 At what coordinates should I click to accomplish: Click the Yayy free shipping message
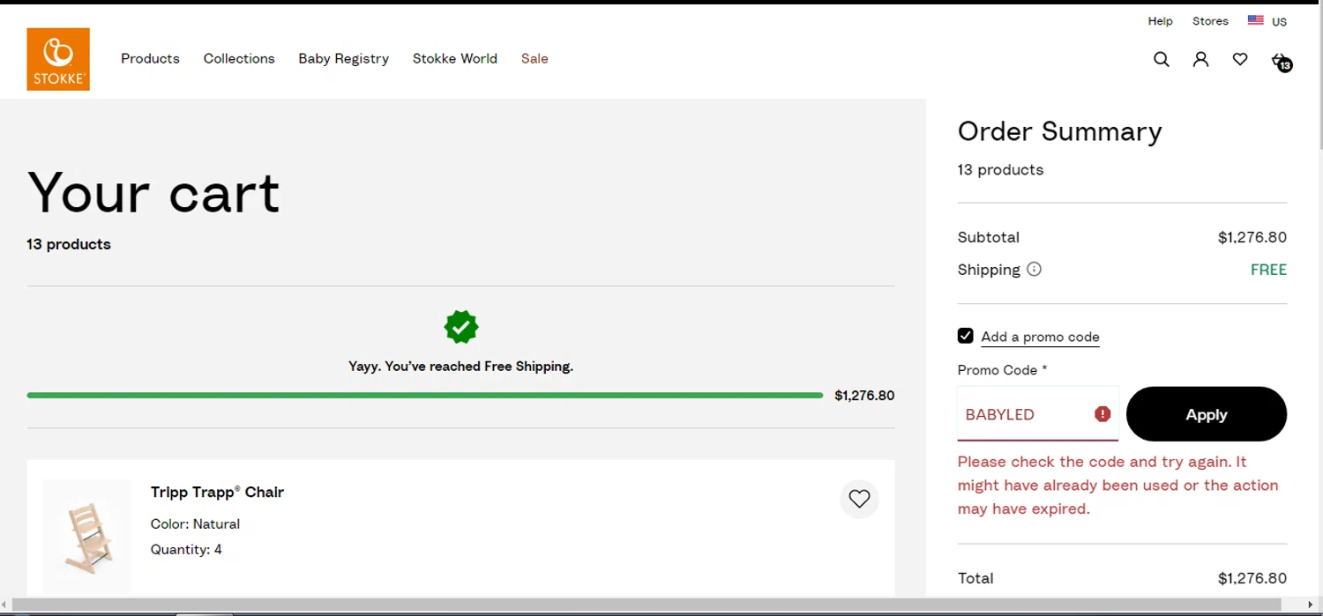pyautogui.click(x=460, y=367)
